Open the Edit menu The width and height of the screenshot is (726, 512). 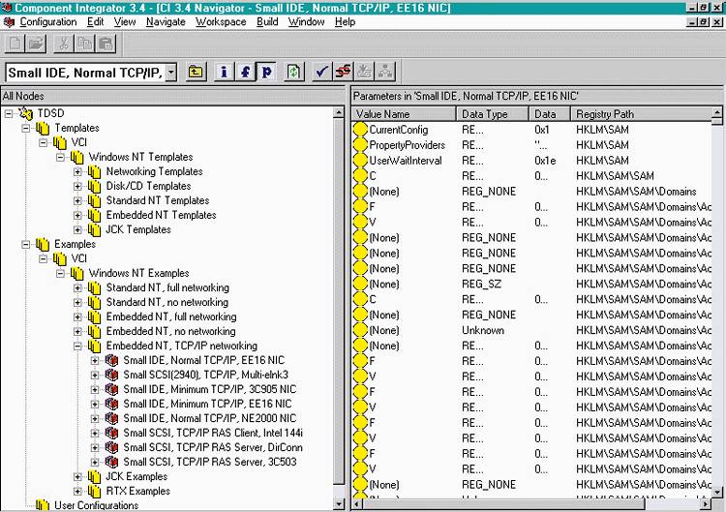pos(96,21)
